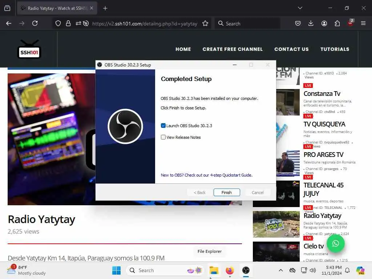
Task: Click the Firefox Search box
Action: coord(247,24)
